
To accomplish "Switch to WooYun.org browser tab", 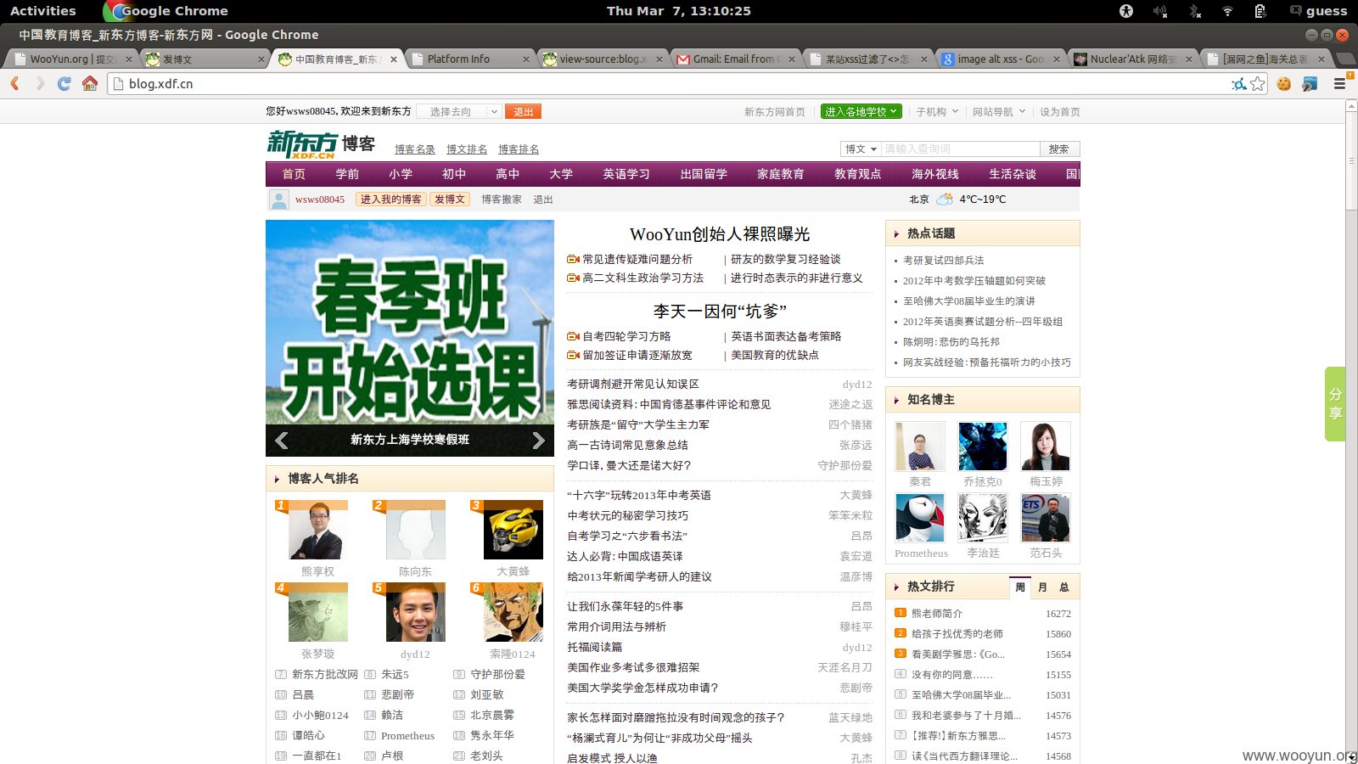I will pyautogui.click(x=70, y=59).
